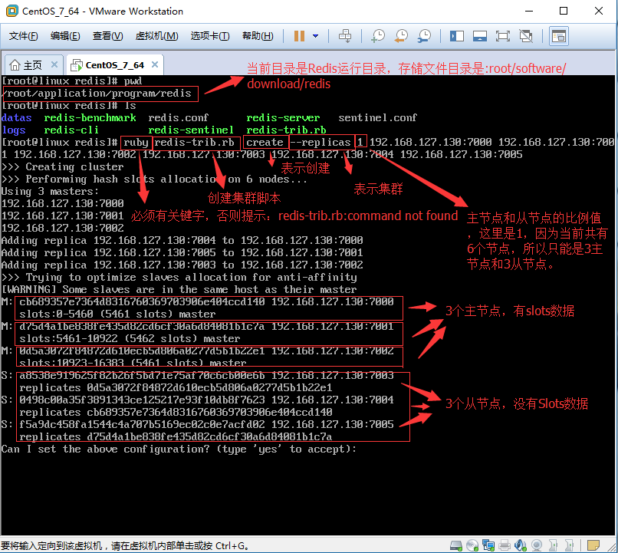Click the 'redis-server' file name in listing

[x=283, y=117]
